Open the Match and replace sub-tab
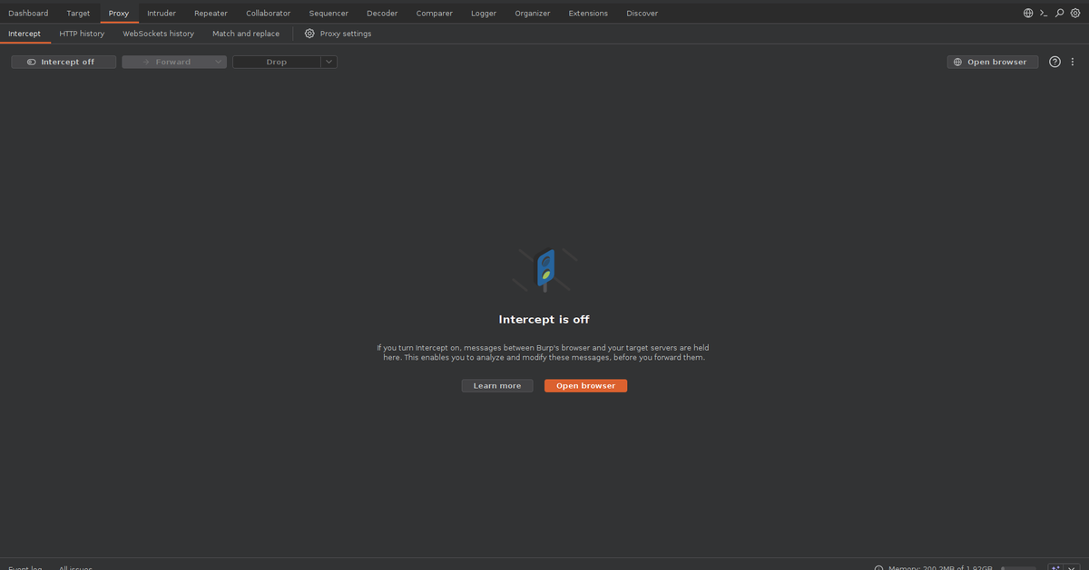 (x=246, y=34)
